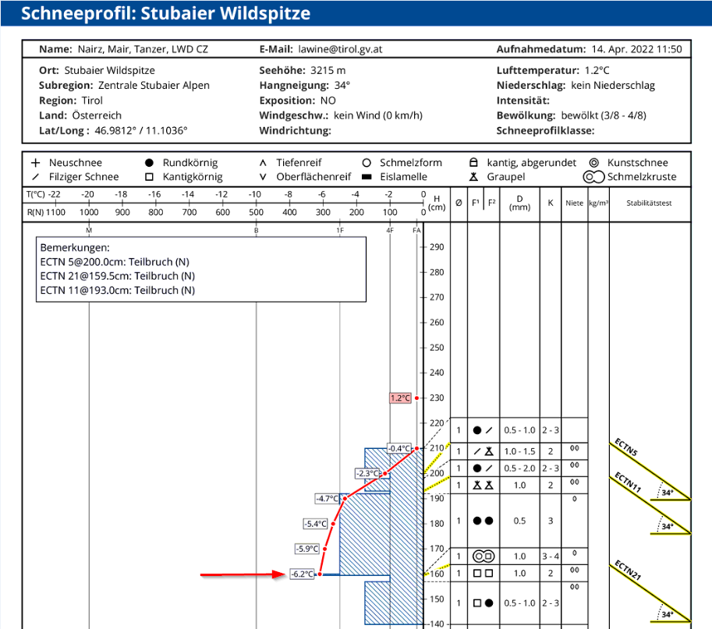Select remark 'ECTN 11@193.0cm: Teilbruch (N)'
Image resolution: width=712 pixels, height=629 pixels.
[118, 291]
